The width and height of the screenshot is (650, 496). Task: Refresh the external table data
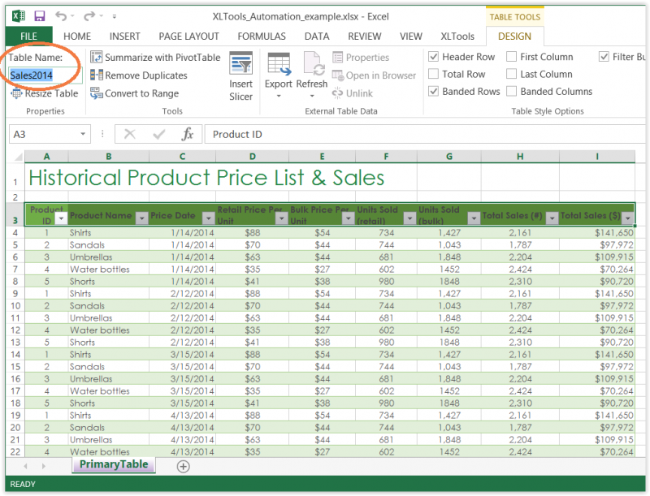(312, 73)
